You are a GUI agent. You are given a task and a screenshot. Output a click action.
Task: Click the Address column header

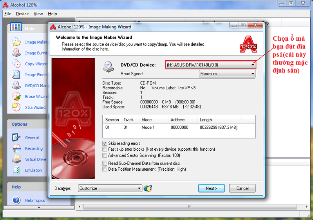click(183, 120)
